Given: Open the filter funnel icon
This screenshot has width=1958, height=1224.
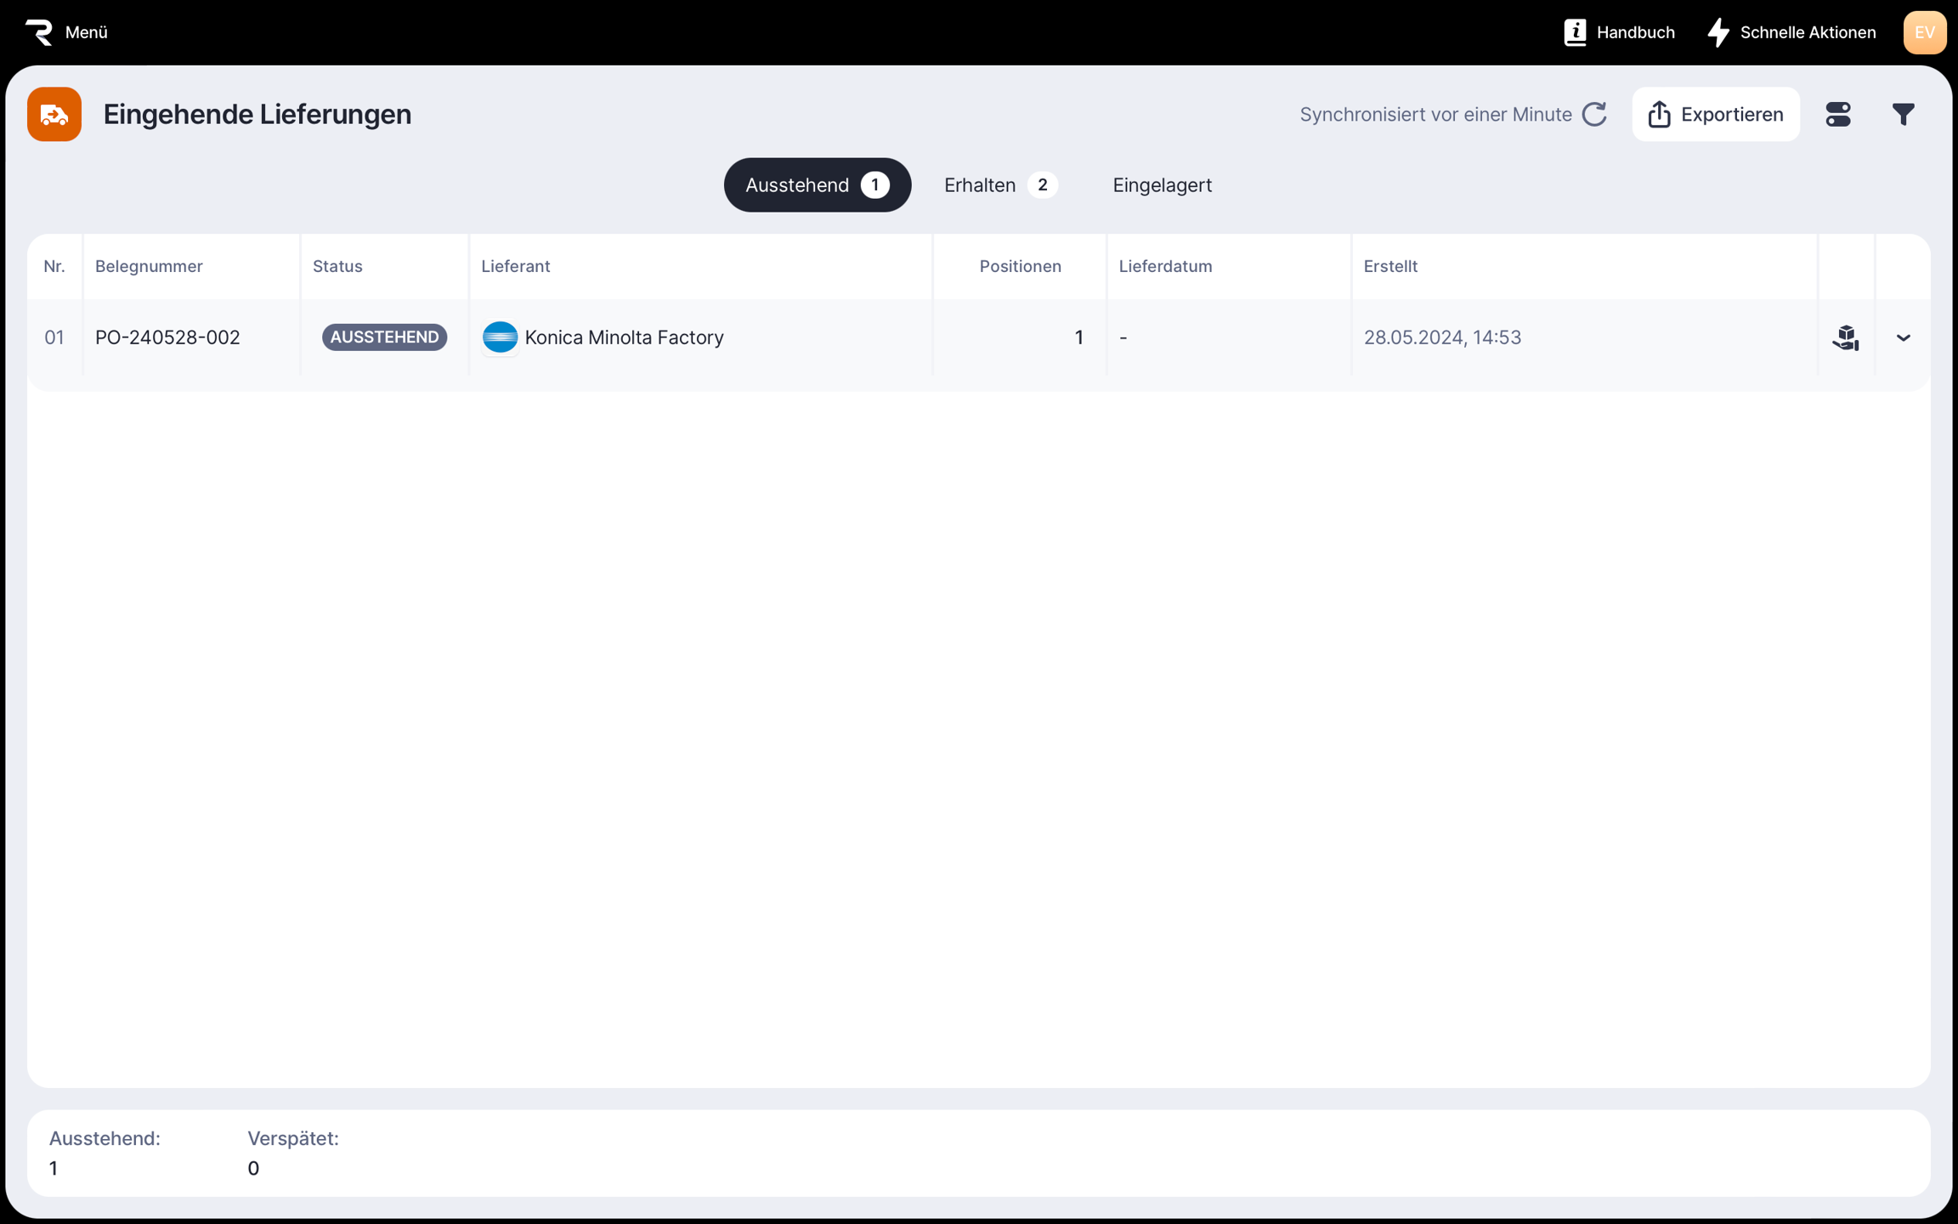Looking at the screenshot, I should 1903,114.
